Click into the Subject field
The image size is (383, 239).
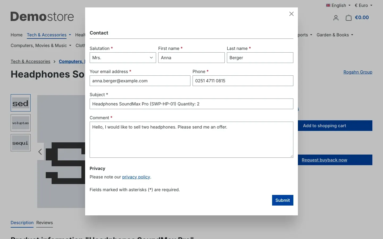[x=191, y=104]
